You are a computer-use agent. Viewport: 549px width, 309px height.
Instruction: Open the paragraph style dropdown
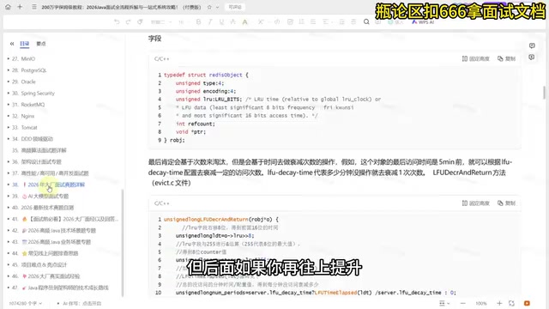(x=161, y=22)
